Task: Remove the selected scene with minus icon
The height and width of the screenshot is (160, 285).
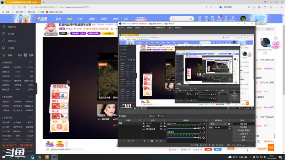Action: (x=124, y=141)
